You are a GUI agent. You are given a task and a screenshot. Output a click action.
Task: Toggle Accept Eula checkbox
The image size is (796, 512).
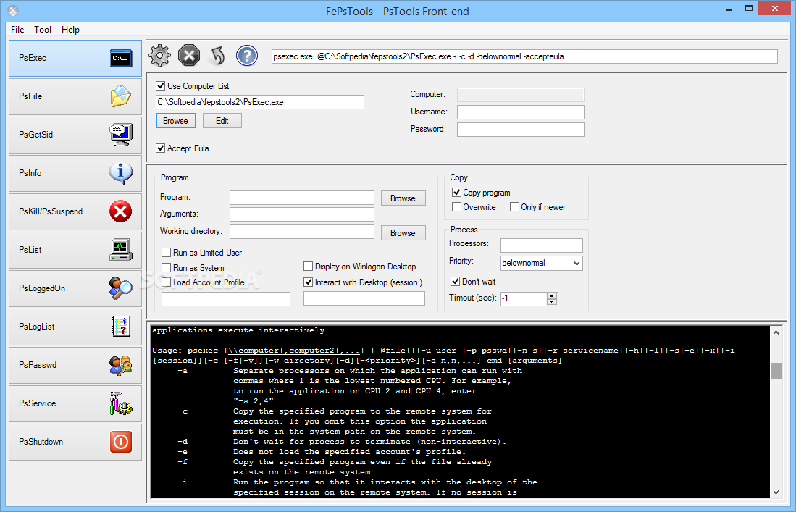(x=160, y=148)
